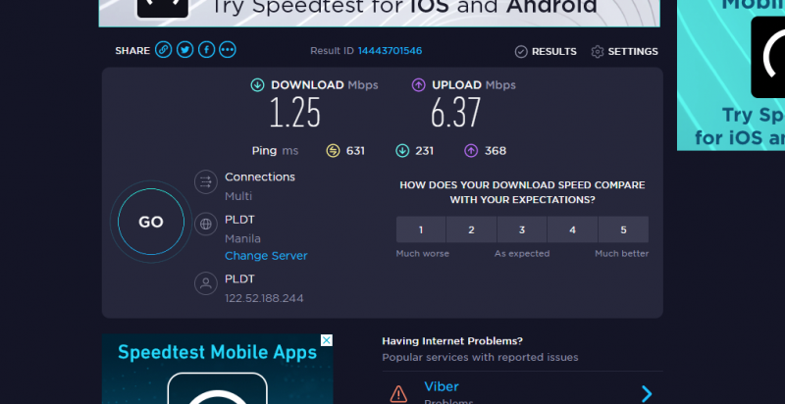Click the Results checkmark icon
Image resolution: width=785 pixels, height=404 pixels.
pos(521,52)
